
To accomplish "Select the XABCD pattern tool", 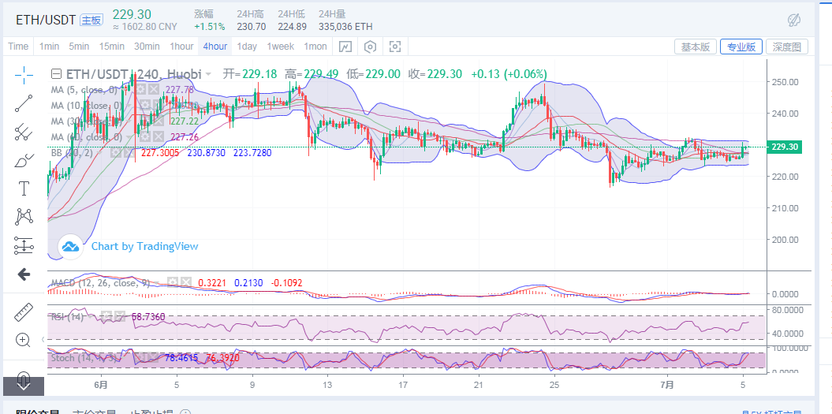I will click(x=24, y=216).
